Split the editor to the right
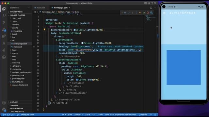 coord(151,8)
